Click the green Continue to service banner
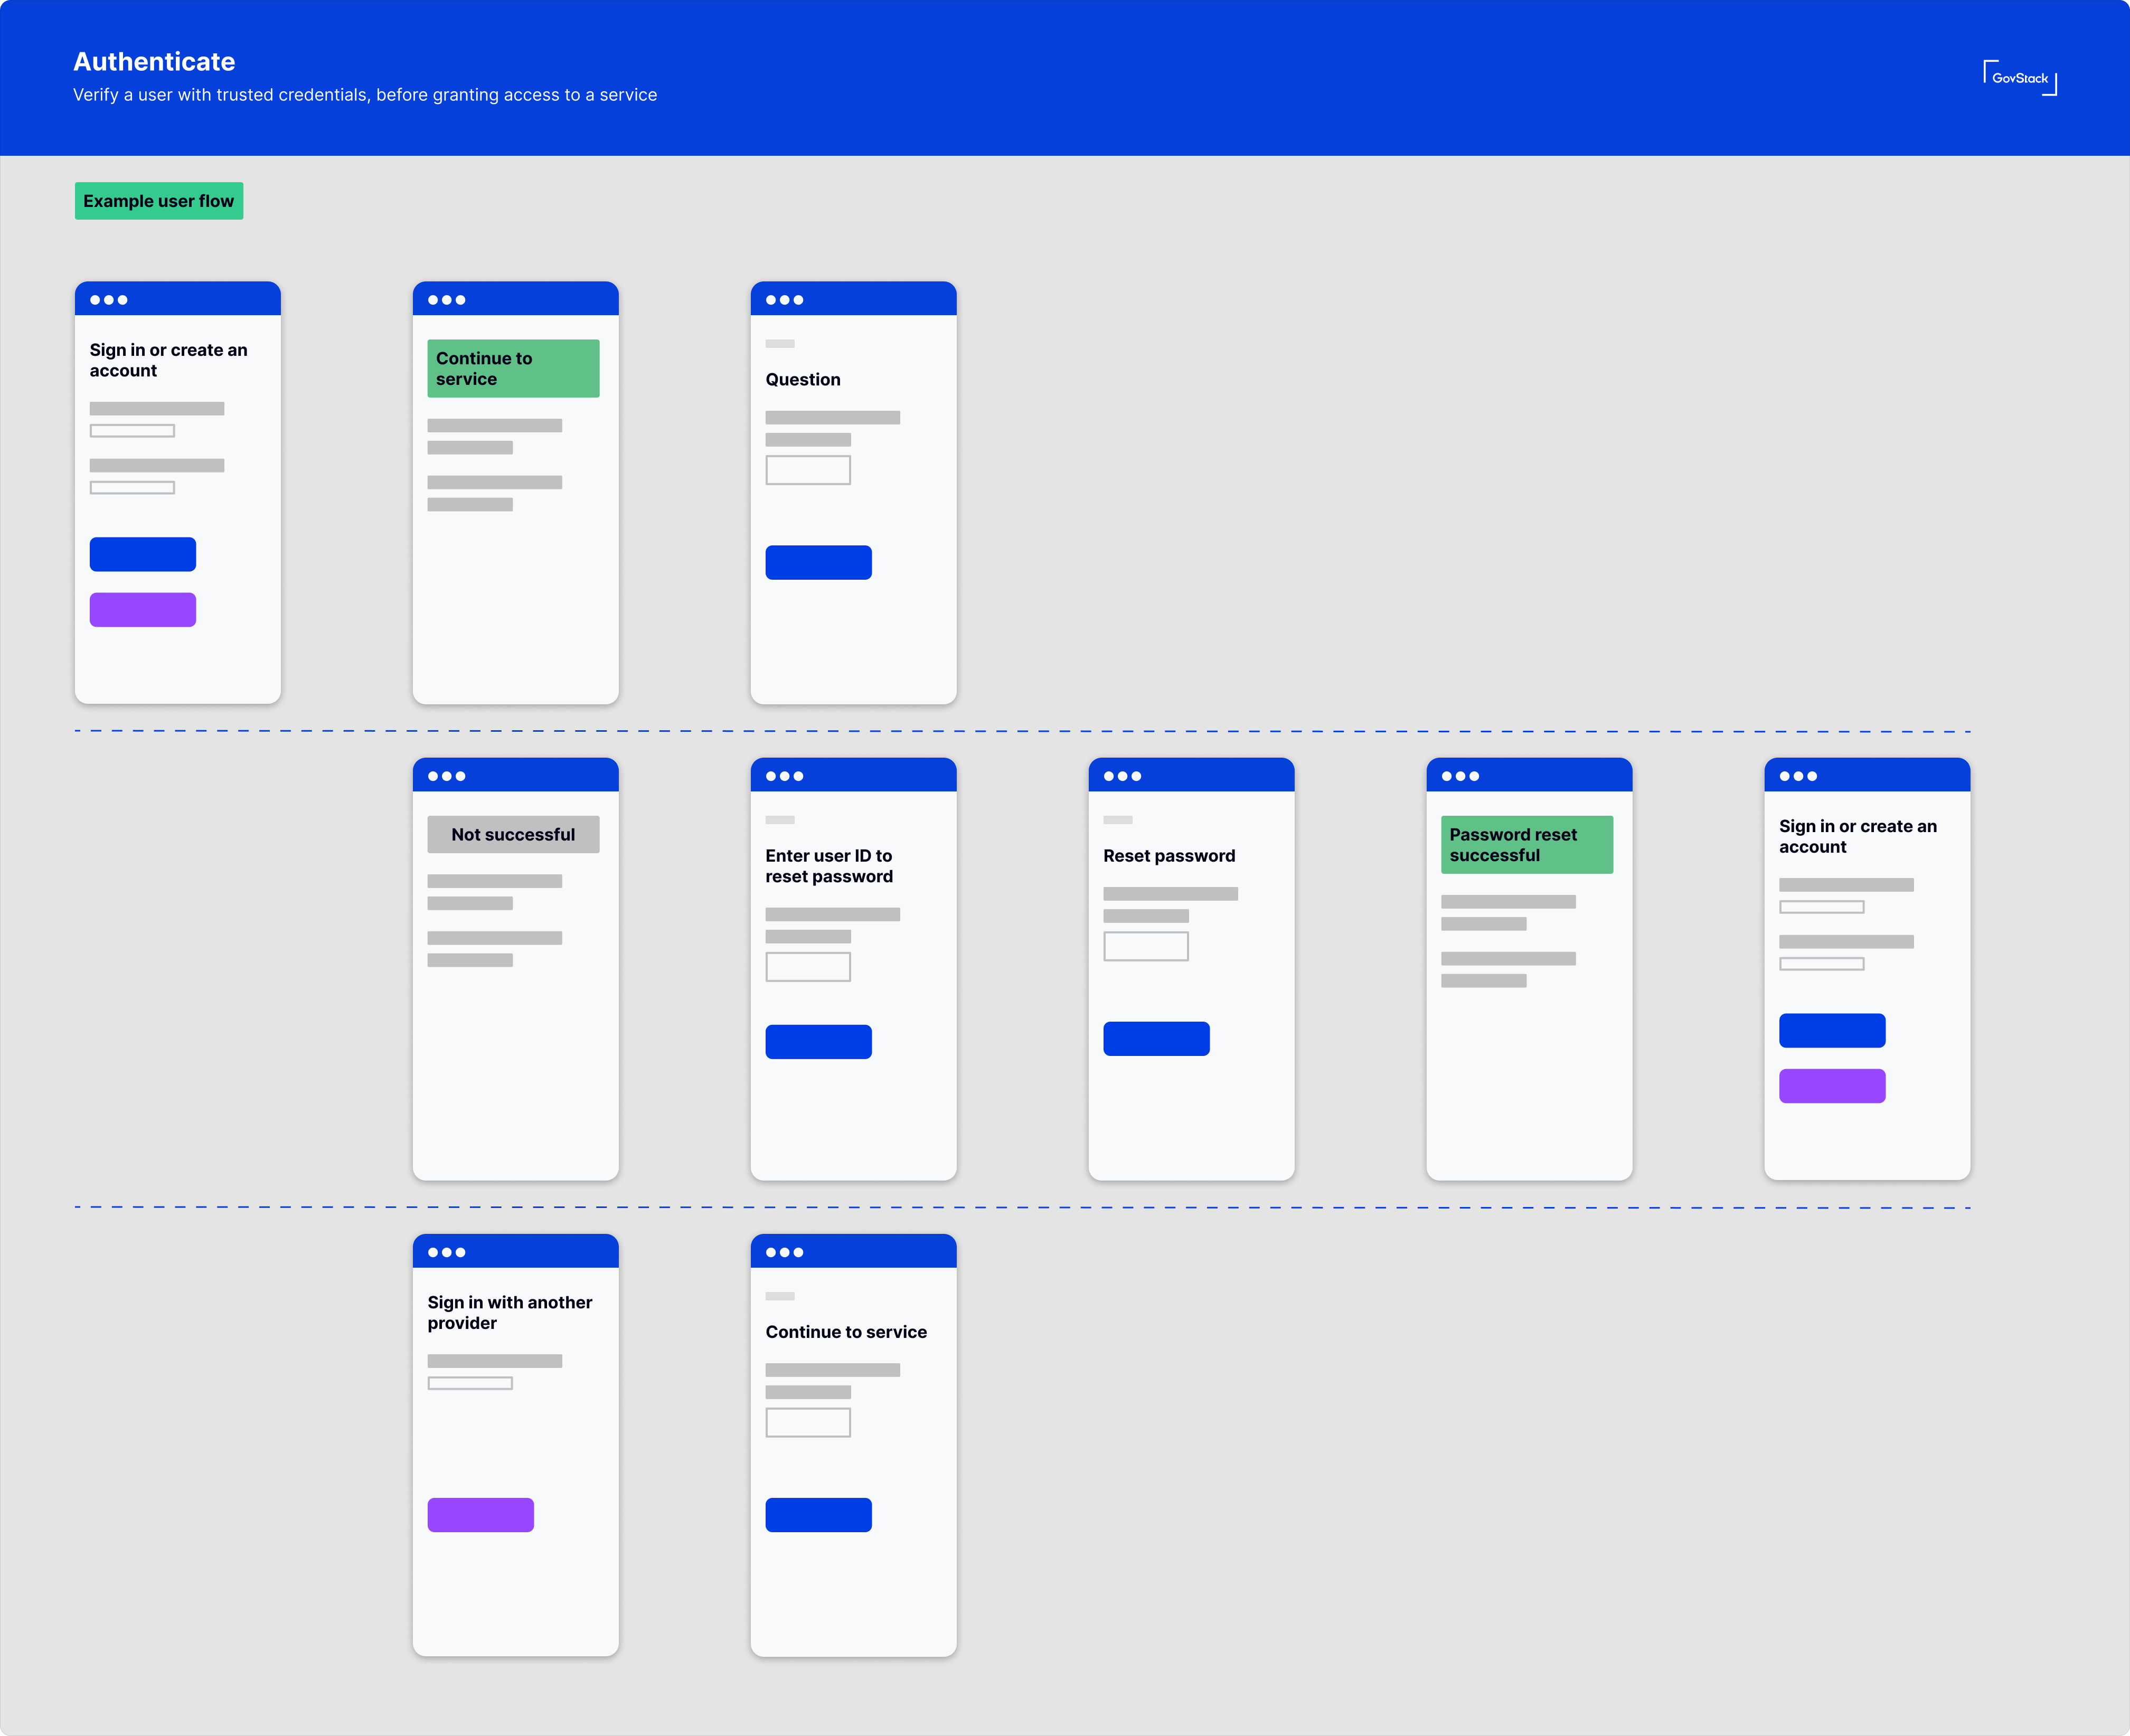 513,368
